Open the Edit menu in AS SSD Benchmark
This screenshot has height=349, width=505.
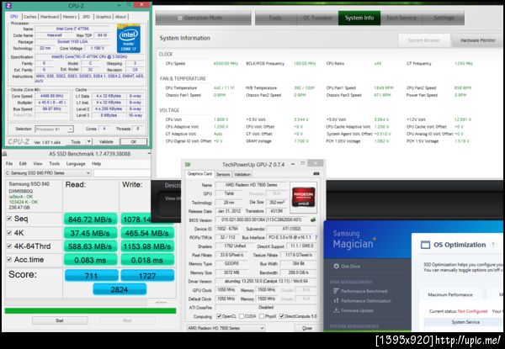23,164
